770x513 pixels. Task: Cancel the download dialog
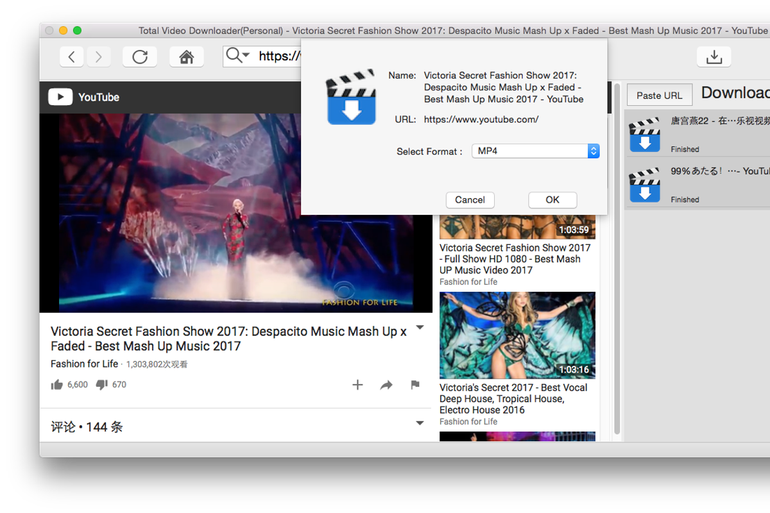(470, 200)
